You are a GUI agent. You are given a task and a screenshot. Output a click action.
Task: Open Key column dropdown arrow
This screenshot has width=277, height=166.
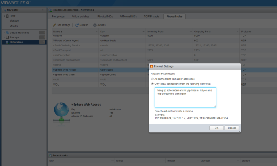(144, 32)
